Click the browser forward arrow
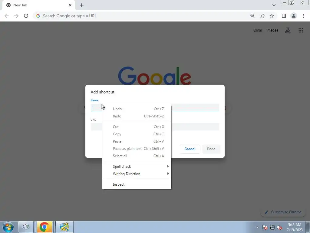310x233 pixels. 16,16
